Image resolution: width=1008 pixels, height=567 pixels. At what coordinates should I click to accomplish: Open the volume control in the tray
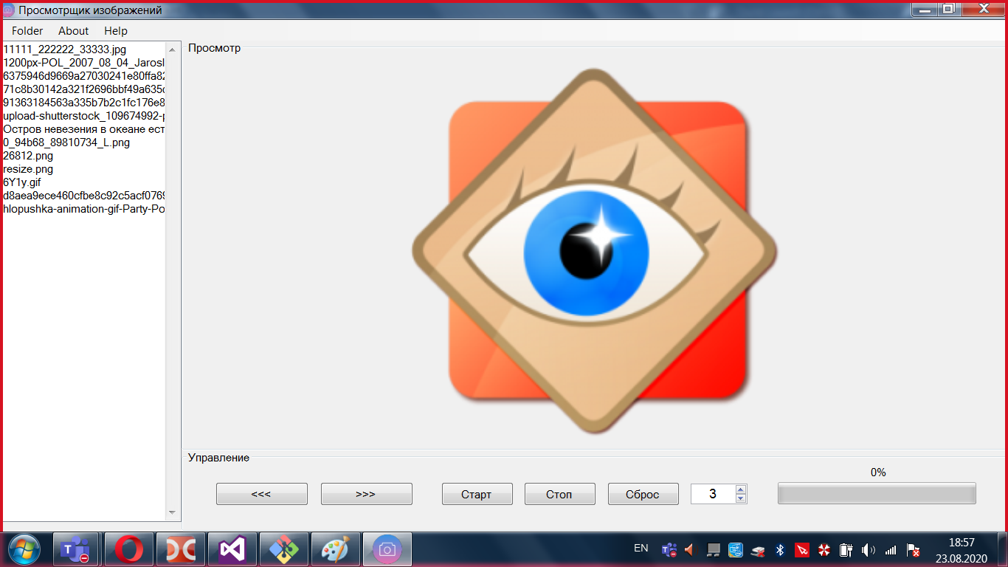tap(868, 550)
